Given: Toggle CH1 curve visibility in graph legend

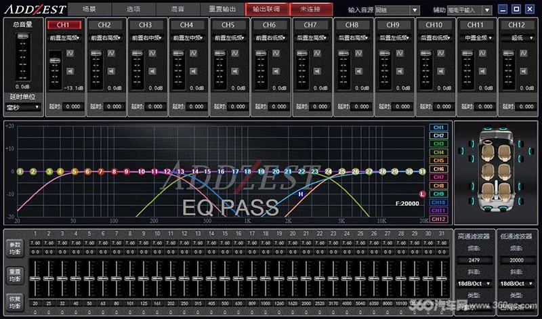Looking at the screenshot, I should (438, 127).
